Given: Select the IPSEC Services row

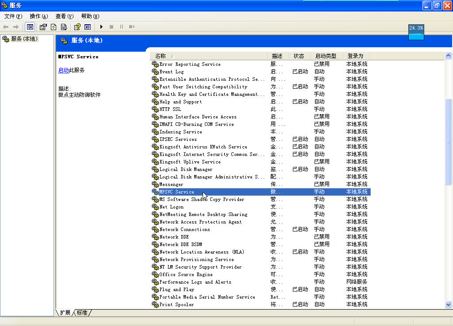Looking at the screenshot, I should point(260,139).
